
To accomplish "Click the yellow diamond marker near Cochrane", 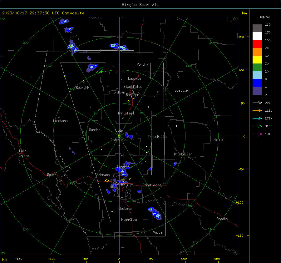I will point(107,181).
